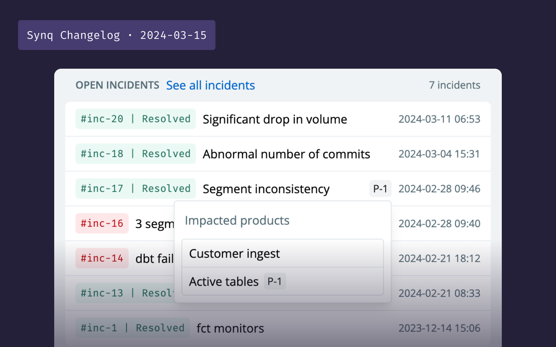Screen dimensions: 556x347
Task: Select Active tables in Impacted products
Action: pos(283,281)
